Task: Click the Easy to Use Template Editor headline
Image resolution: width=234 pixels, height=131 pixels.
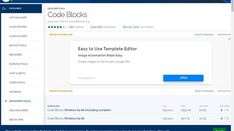Action: (x=107, y=49)
